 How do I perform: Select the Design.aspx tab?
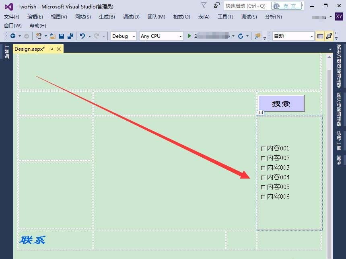pyautogui.click(x=29, y=49)
